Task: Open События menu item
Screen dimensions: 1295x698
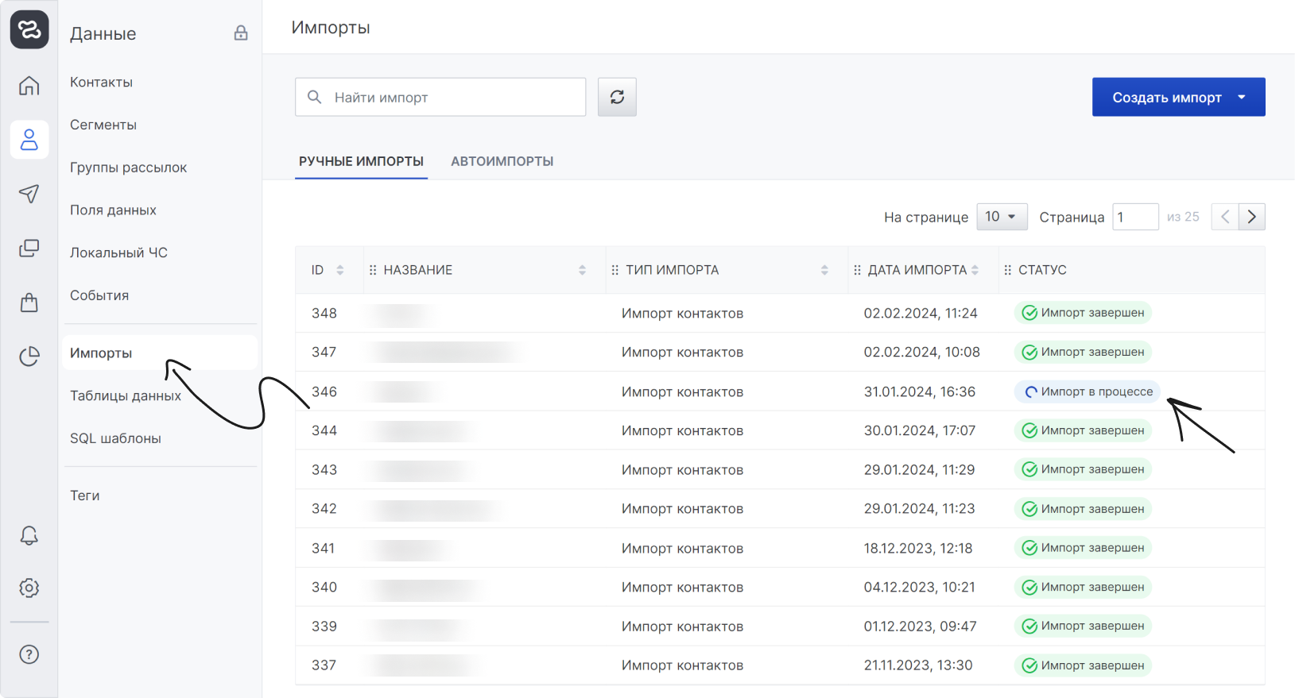Action: click(99, 295)
